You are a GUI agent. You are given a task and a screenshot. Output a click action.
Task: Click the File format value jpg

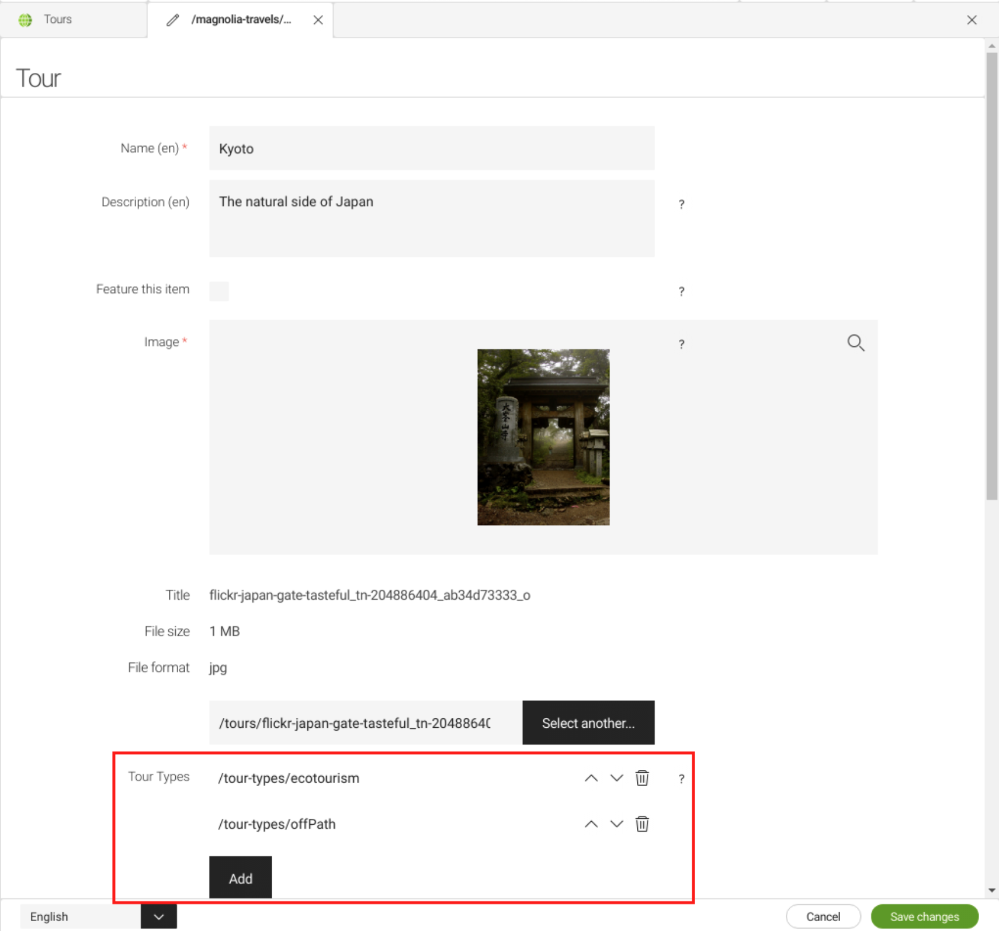(x=218, y=668)
